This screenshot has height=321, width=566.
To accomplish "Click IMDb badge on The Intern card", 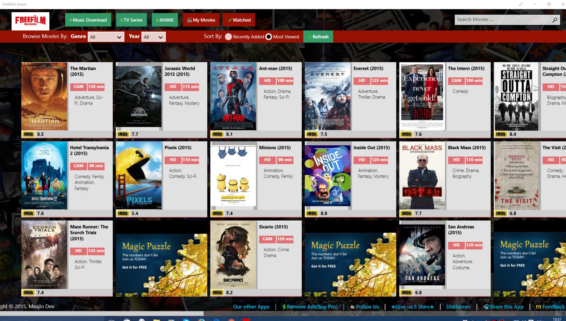I will [407, 134].
